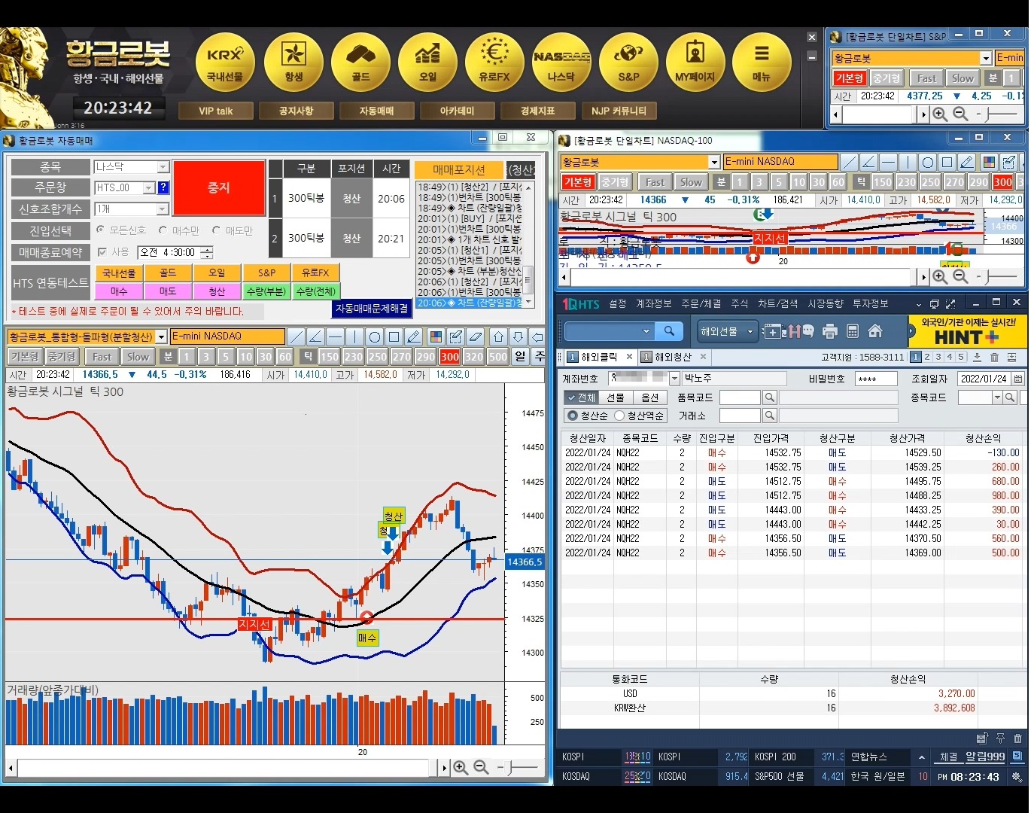Open the calculator icon in 1Q HTS toolbar

coord(853,331)
